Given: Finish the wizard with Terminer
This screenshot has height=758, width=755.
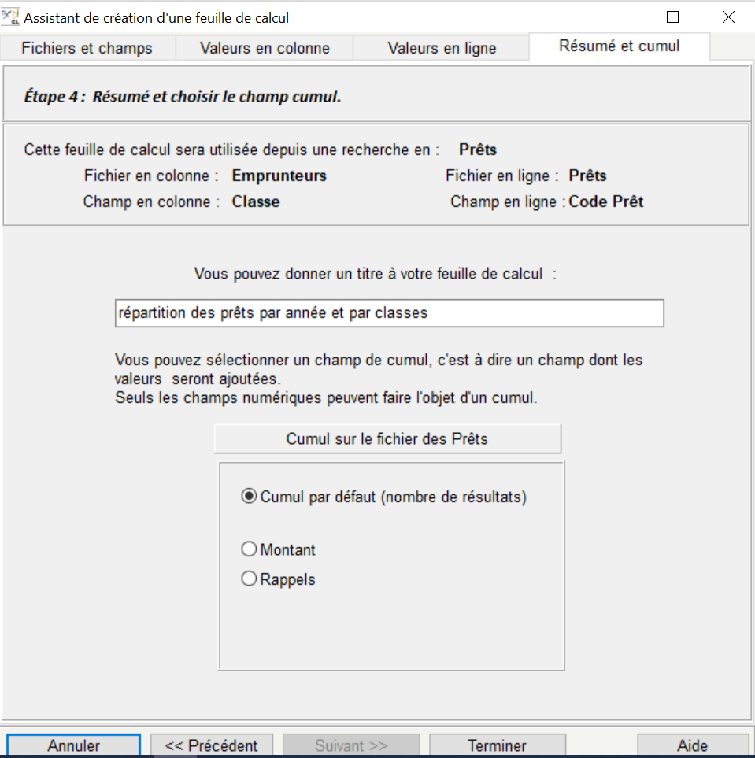Looking at the screenshot, I should click(x=498, y=745).
